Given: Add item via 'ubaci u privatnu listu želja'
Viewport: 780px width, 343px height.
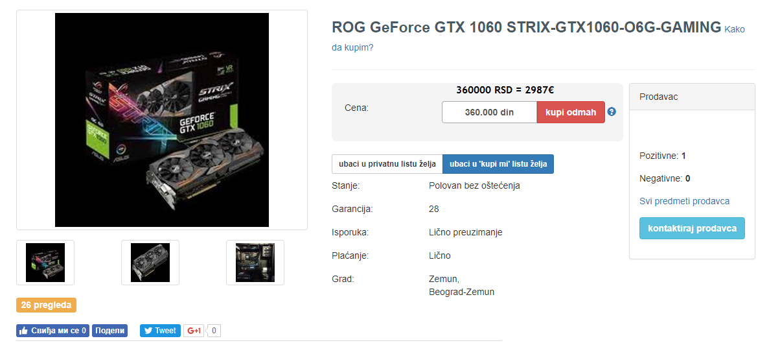Looking at the screenshot, I should pyautogui.click(x=387, y=164).
